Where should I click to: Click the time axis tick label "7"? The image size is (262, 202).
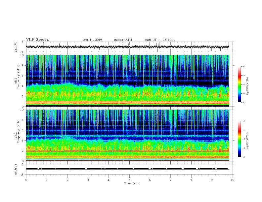point(171,180)
